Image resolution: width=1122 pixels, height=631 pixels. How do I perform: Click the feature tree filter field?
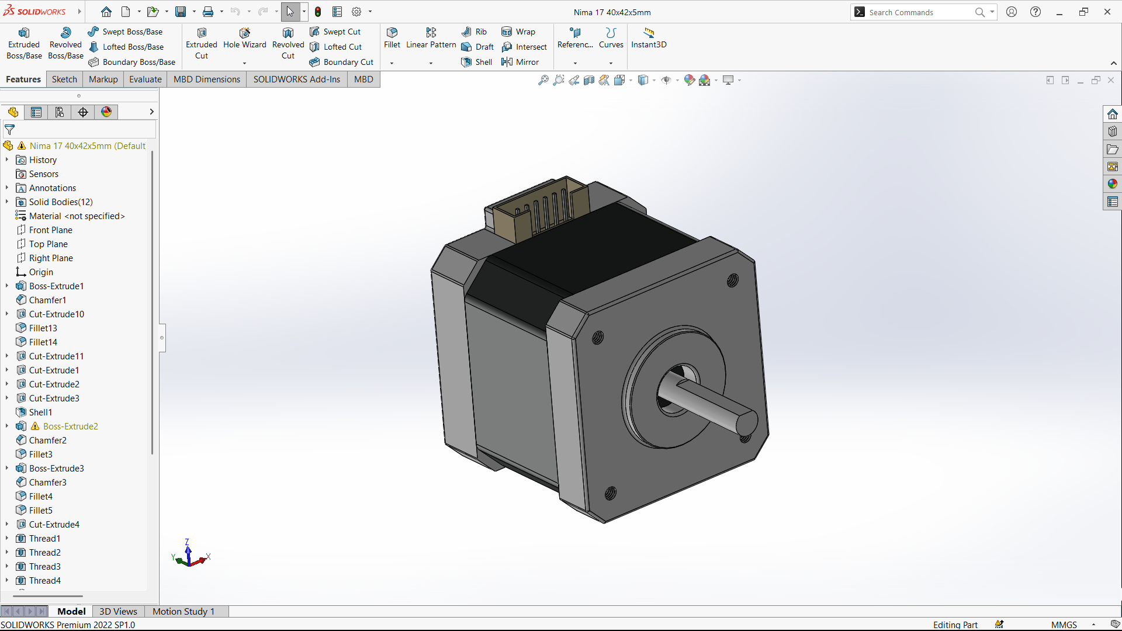[79, 130]
